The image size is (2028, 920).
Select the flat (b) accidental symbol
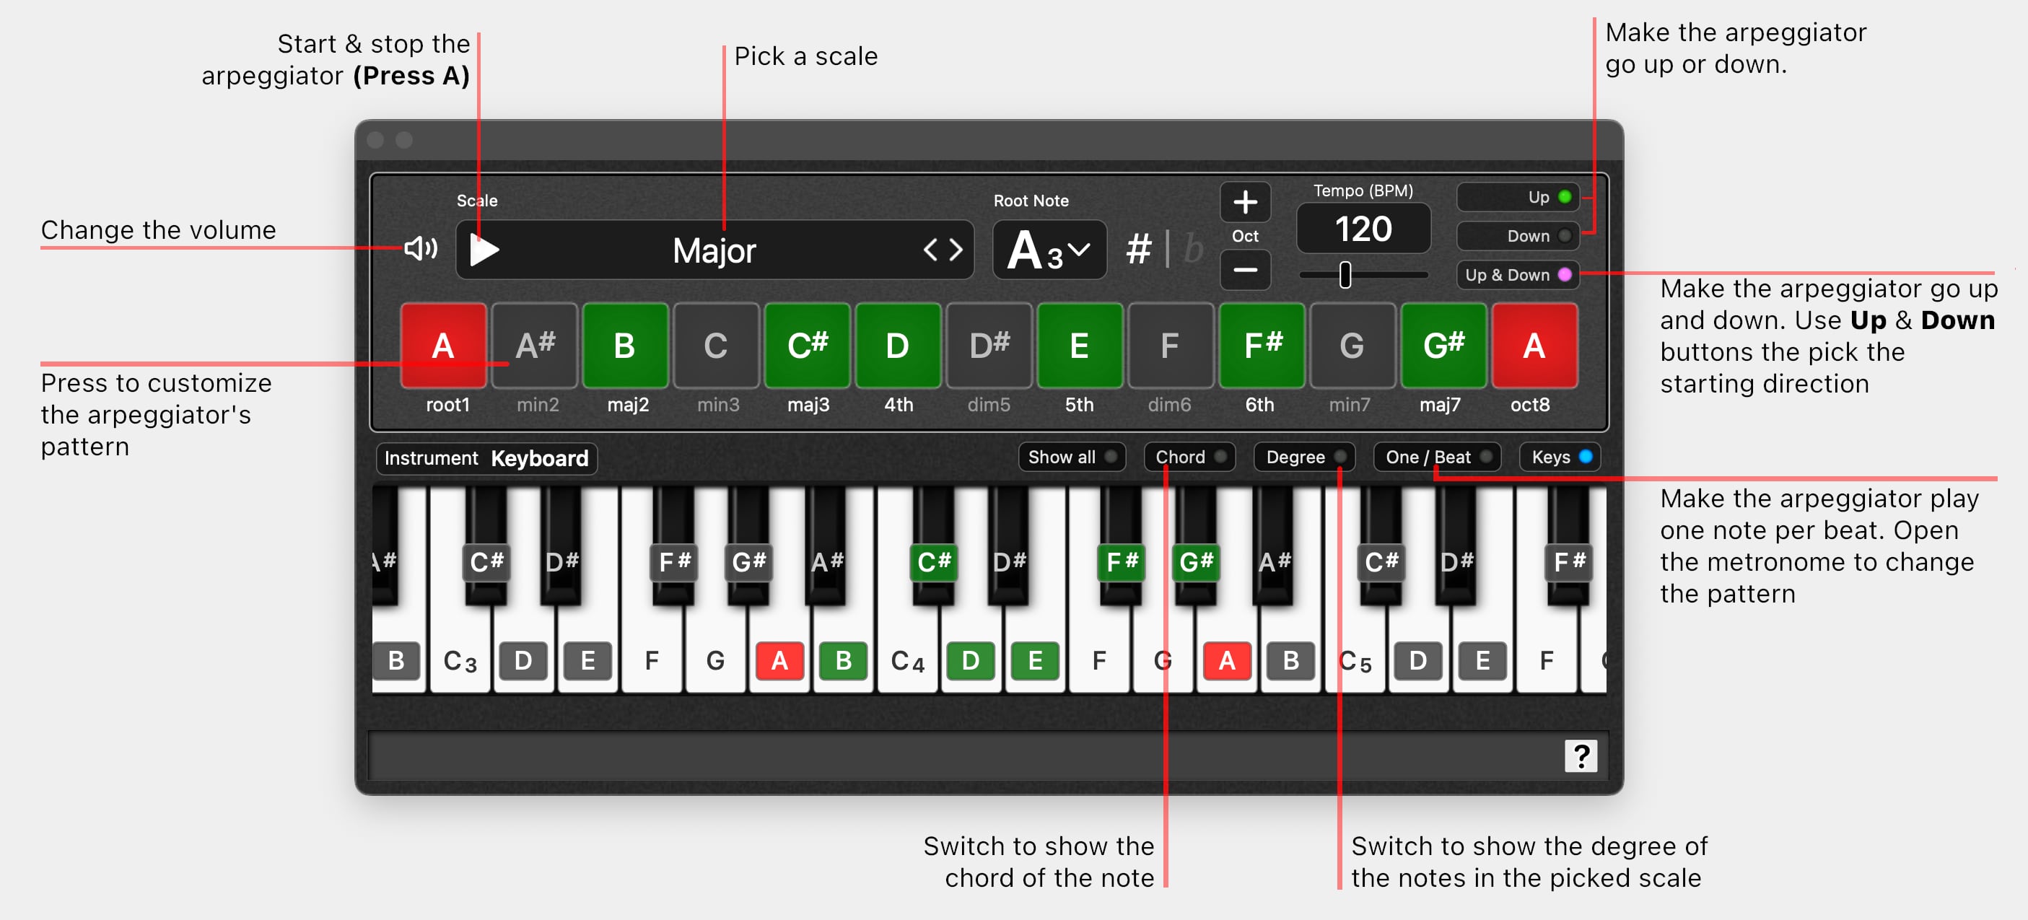coord(1194,250)
